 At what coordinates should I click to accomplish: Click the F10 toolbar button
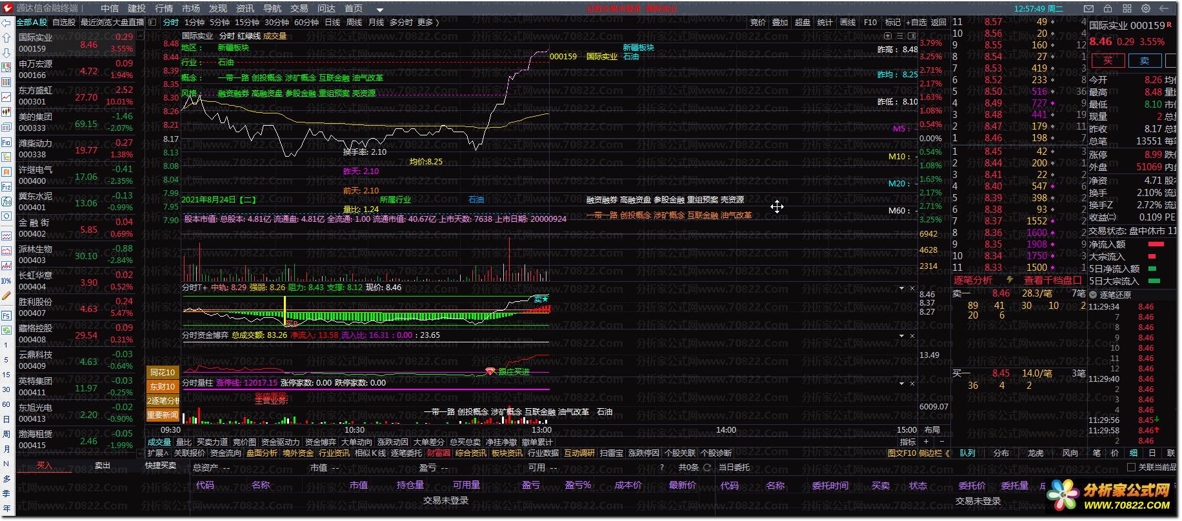[x=870, y=22]
